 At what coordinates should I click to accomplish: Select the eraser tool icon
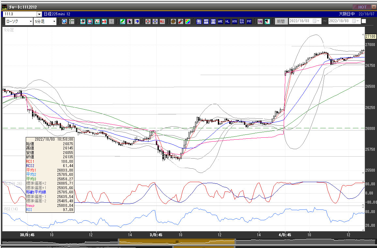tap(137, 22)
